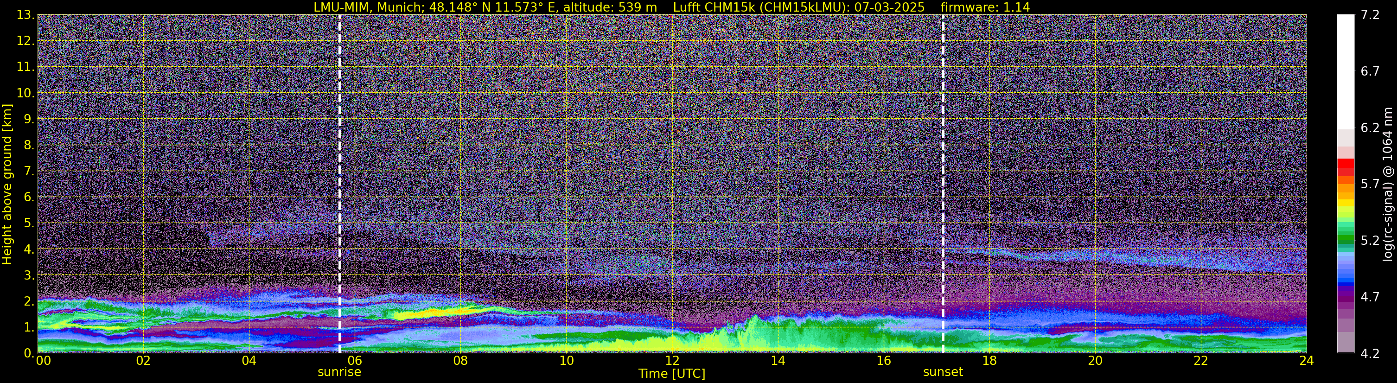Click the '12' time tick label
The image size is (1397, 383).
[x=672, y=361]
